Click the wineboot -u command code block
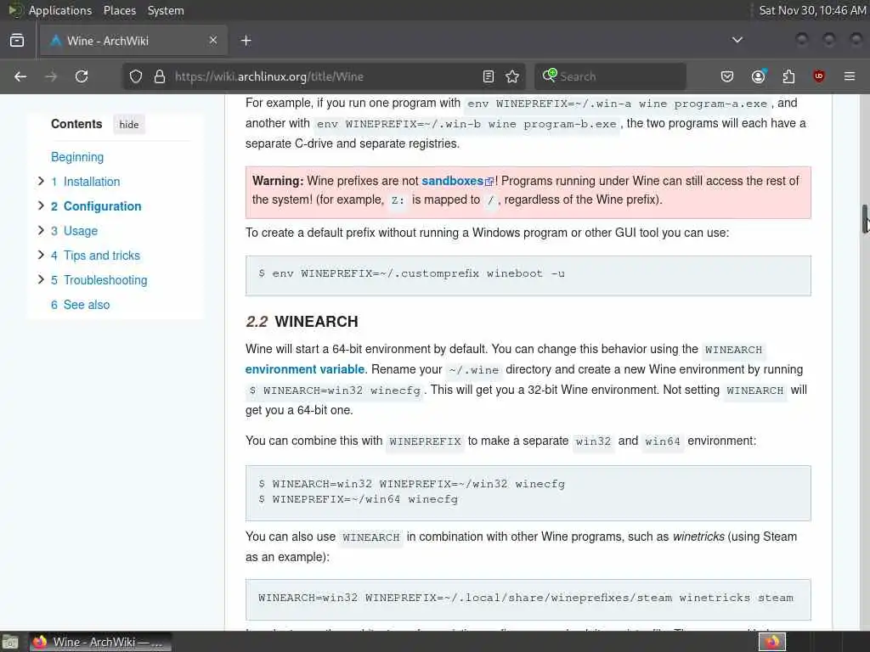The width and height of the screenshot is (870, 652). tap(528, 276)
